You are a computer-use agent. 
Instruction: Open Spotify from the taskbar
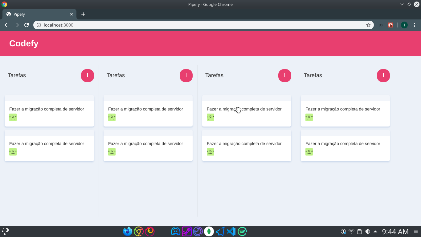242,231
